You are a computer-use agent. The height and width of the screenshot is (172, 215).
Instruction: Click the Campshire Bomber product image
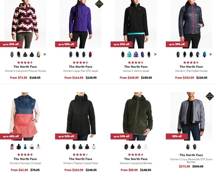(x=137, y=116)
